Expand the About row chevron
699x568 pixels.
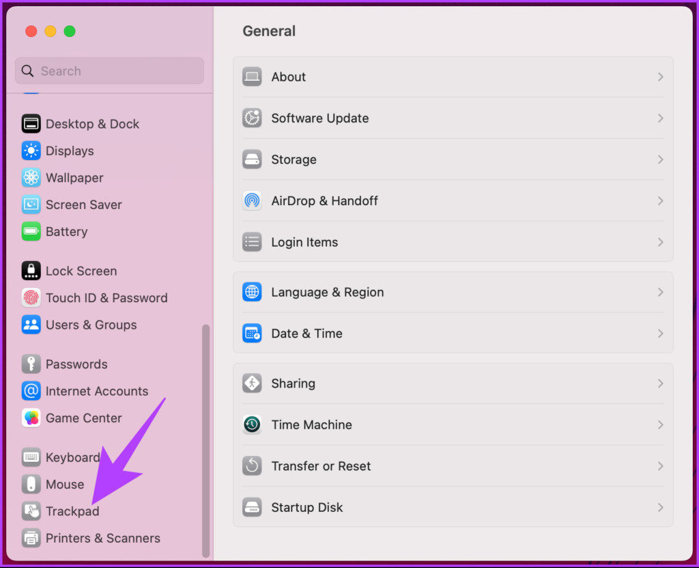pos(660,77)
